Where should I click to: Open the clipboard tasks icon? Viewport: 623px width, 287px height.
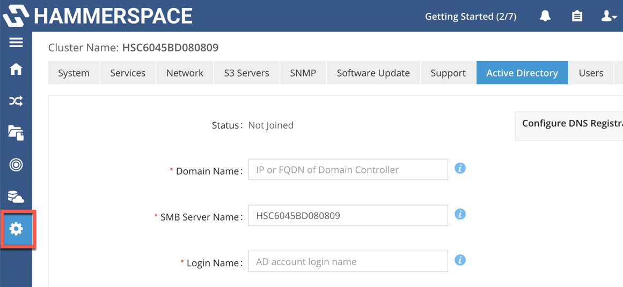click(x=576, y=16)
